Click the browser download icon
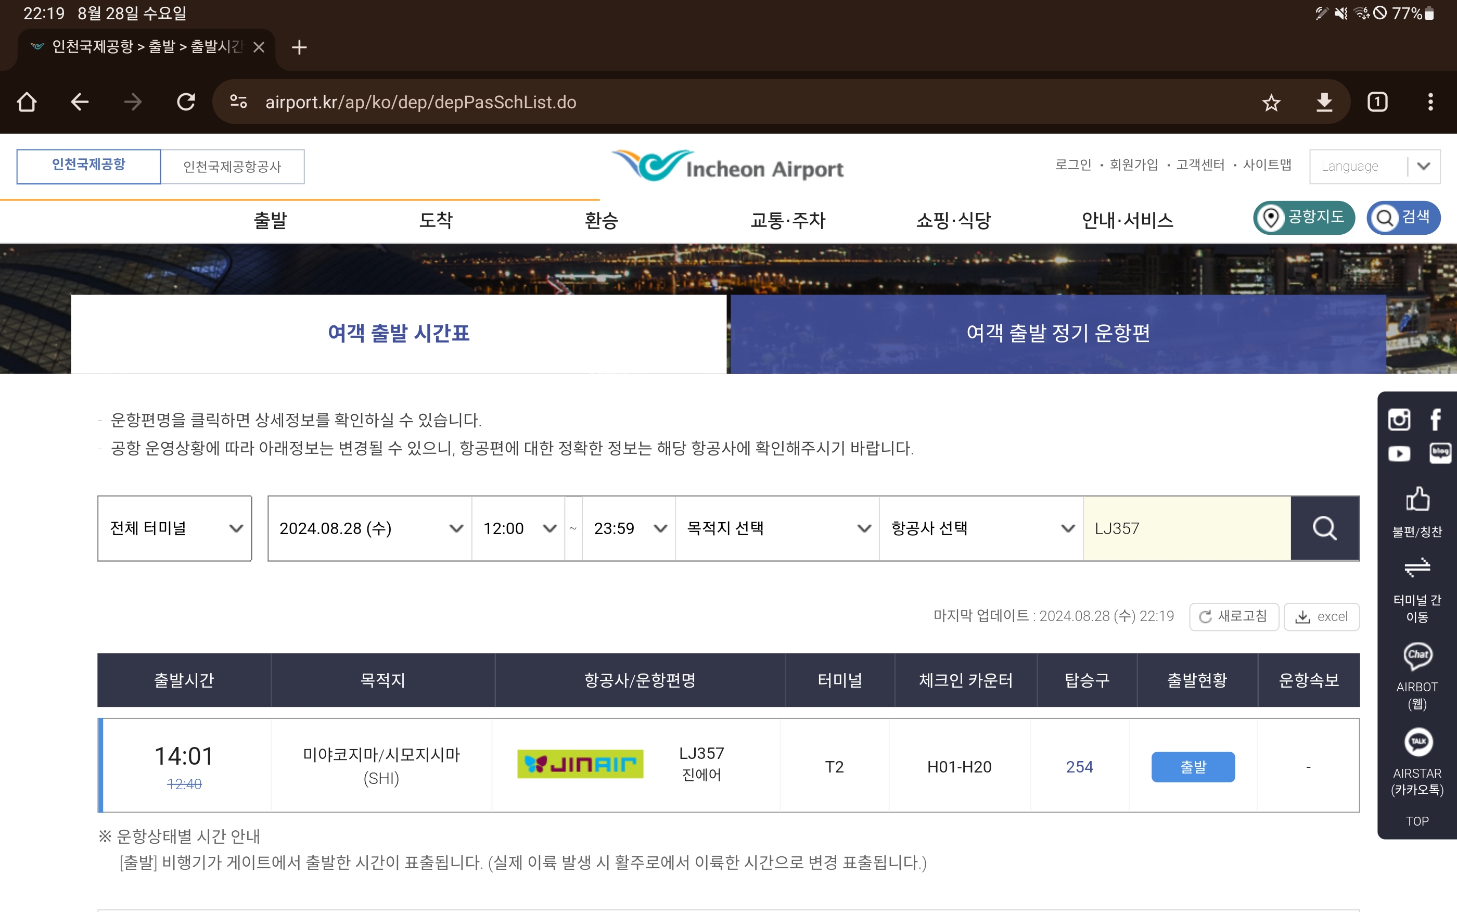The height and width of the screenshot is (912, 1457). point(1324,102)
